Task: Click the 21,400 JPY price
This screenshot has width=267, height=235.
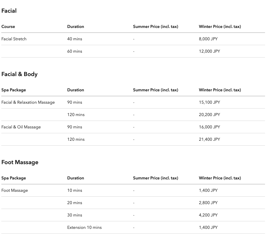Action: tap(209, 139)
